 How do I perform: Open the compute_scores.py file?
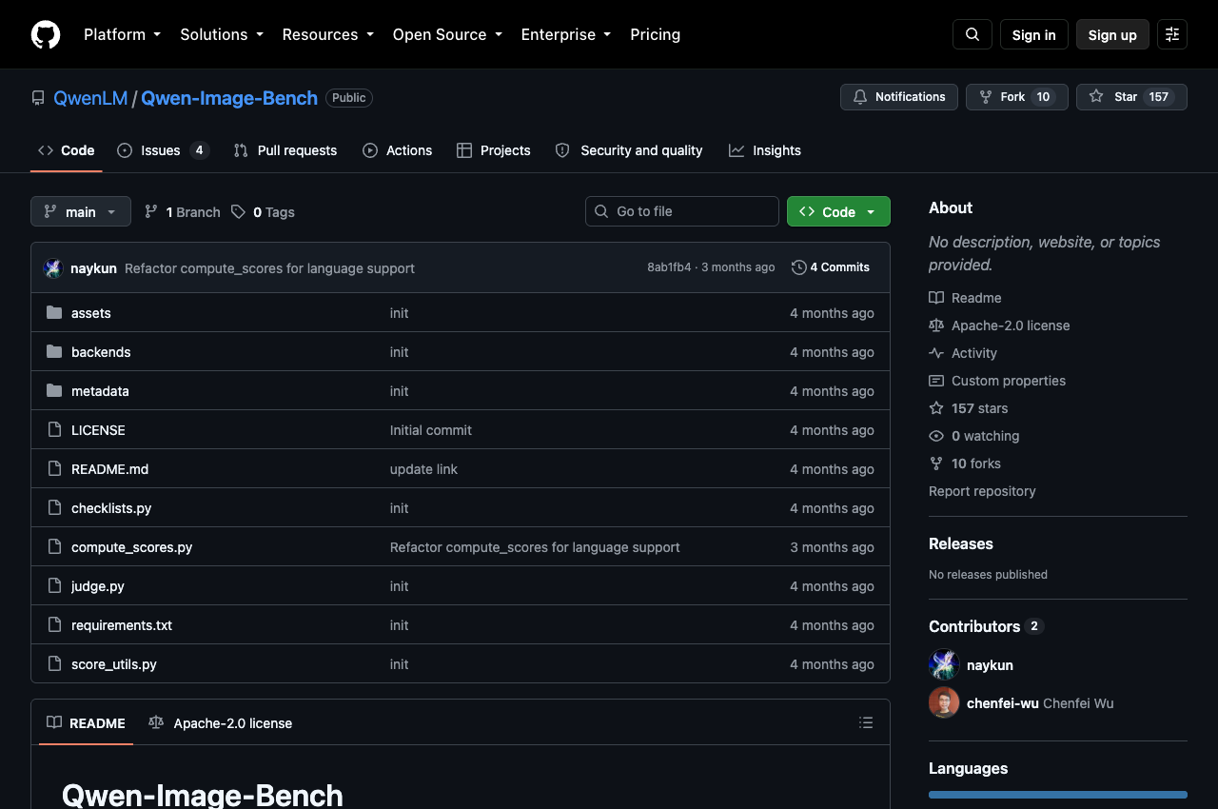(132, 547)
